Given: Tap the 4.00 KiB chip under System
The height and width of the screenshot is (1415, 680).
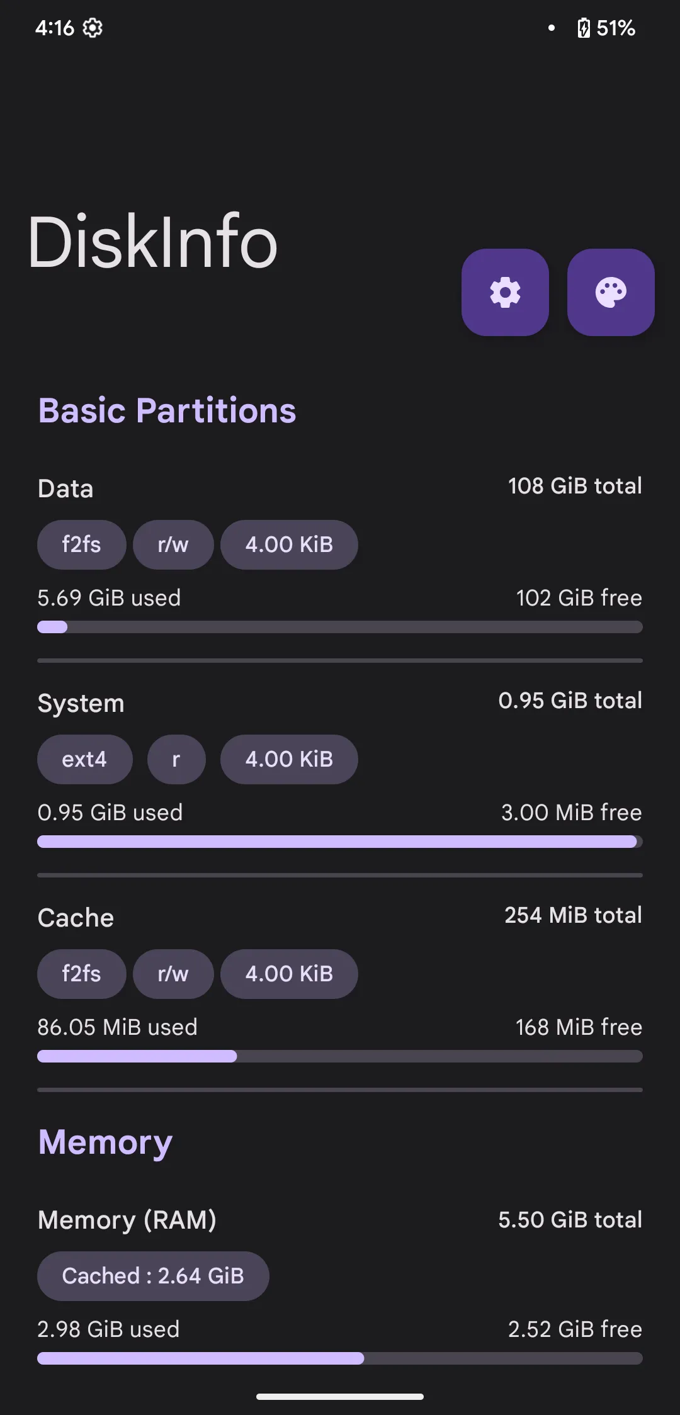Looking at the screenshot, I should pos(289,759).
